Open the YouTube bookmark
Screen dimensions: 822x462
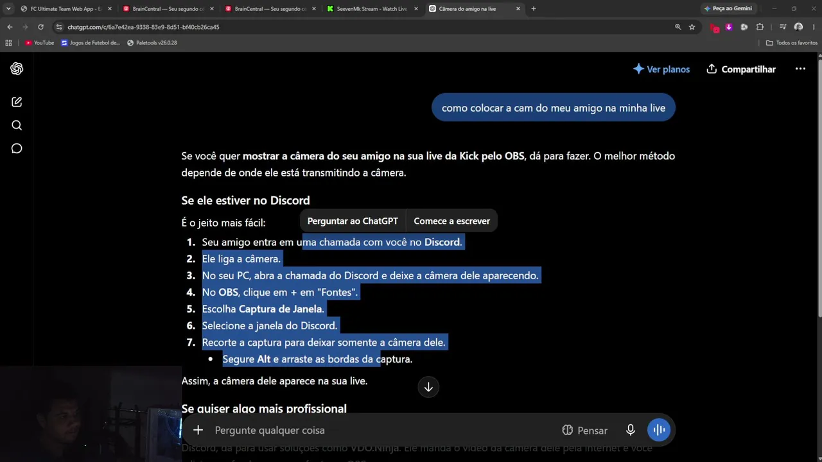click(39, 43)
